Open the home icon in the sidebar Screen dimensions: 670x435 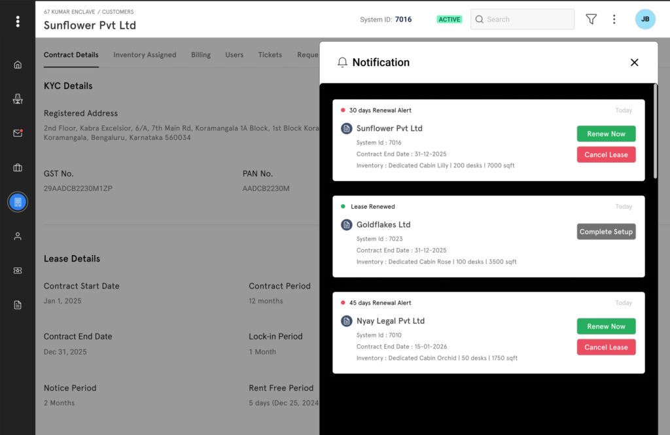point(18,65)
